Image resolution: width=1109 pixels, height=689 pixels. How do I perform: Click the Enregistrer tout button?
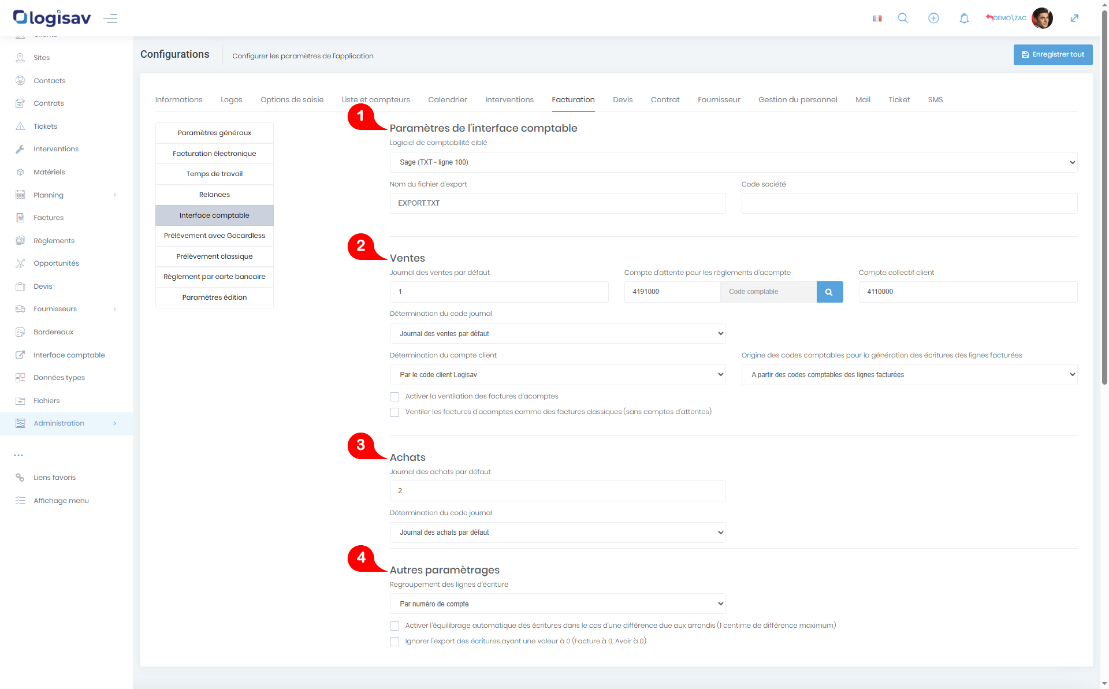(1052, 55)
